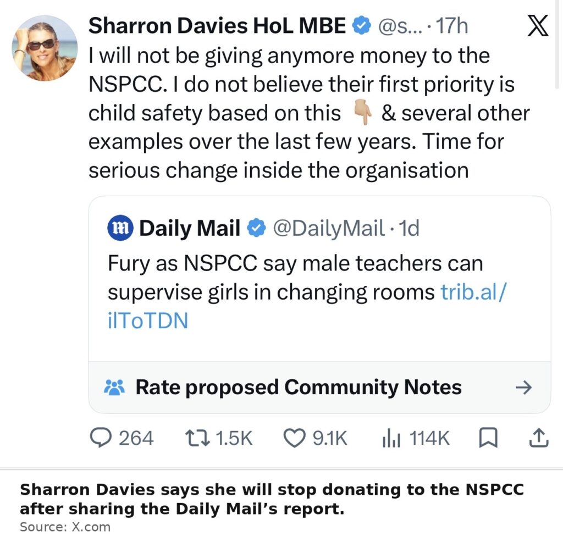
Task: Open Sharron Davies profile picture
Action: click(x=45, y=48)
